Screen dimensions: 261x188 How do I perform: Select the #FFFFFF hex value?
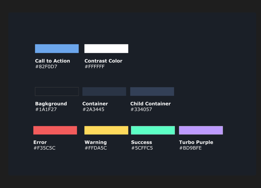[95, 67]
